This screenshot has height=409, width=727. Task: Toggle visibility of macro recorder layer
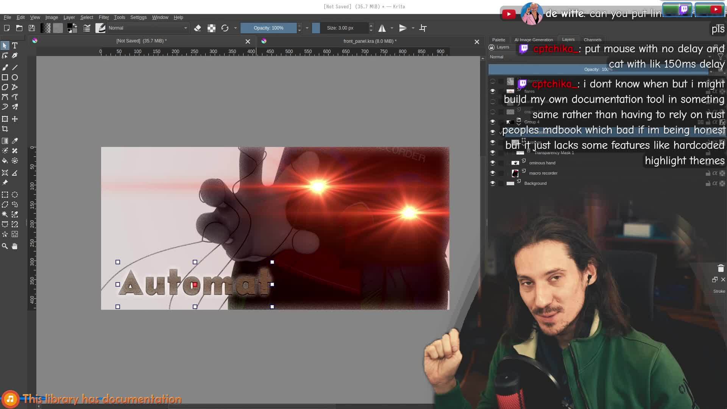[493, 173]
